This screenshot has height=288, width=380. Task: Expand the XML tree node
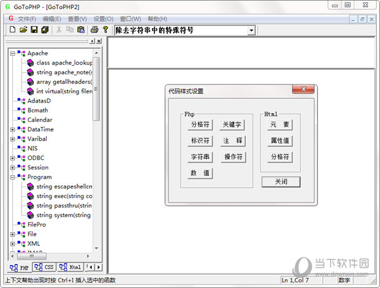click(x=13, y=244)
